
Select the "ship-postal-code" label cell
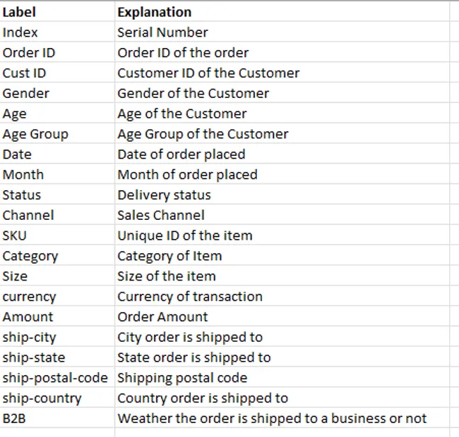pyautogui.click(x=55, y=378)
